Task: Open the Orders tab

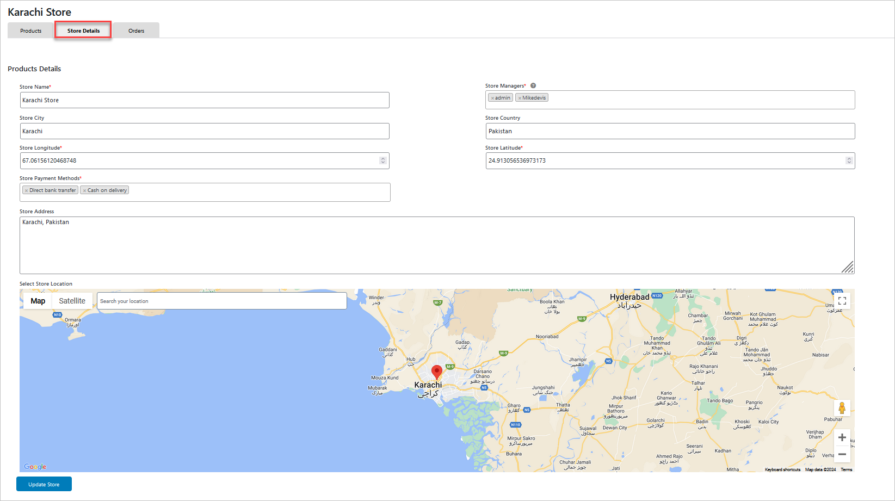Action: tap(136, 30)
